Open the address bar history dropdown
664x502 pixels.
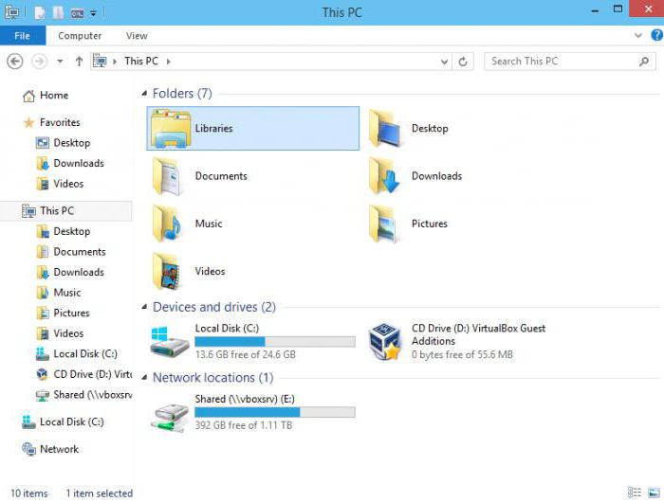point(445,62)
